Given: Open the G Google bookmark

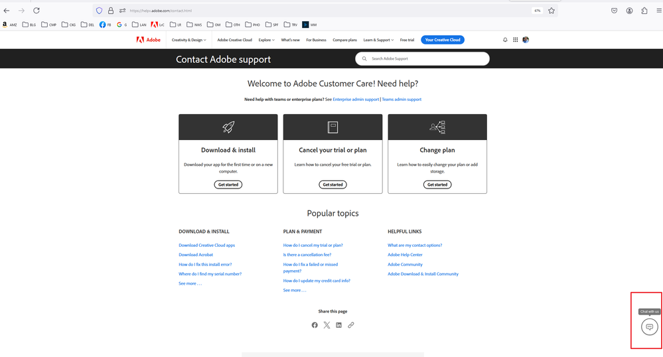Looking at the screenshot, I should point(121,25).
